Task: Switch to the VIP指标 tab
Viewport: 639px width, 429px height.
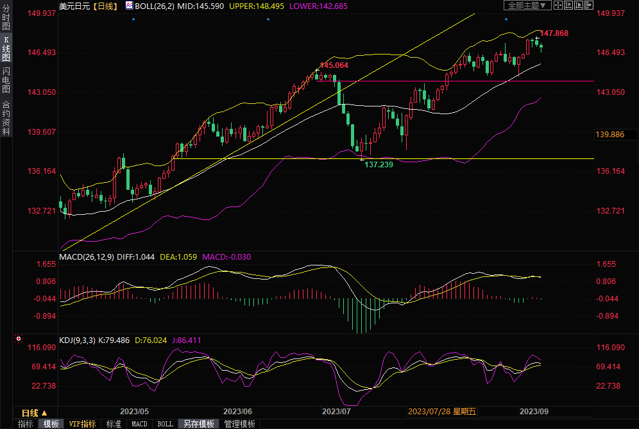Action: [82, 424]
